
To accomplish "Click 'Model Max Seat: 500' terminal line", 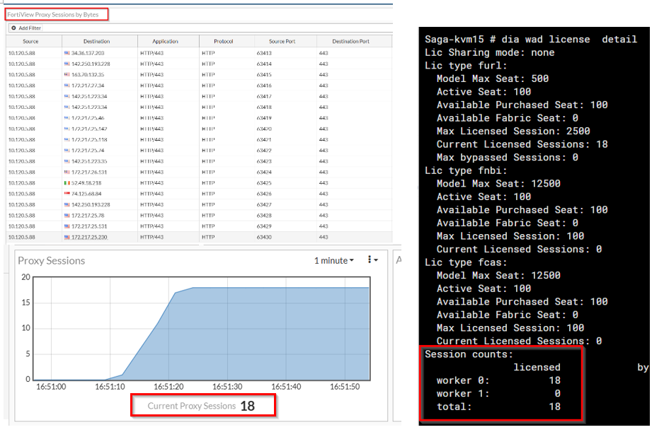I will click(493, 79).
